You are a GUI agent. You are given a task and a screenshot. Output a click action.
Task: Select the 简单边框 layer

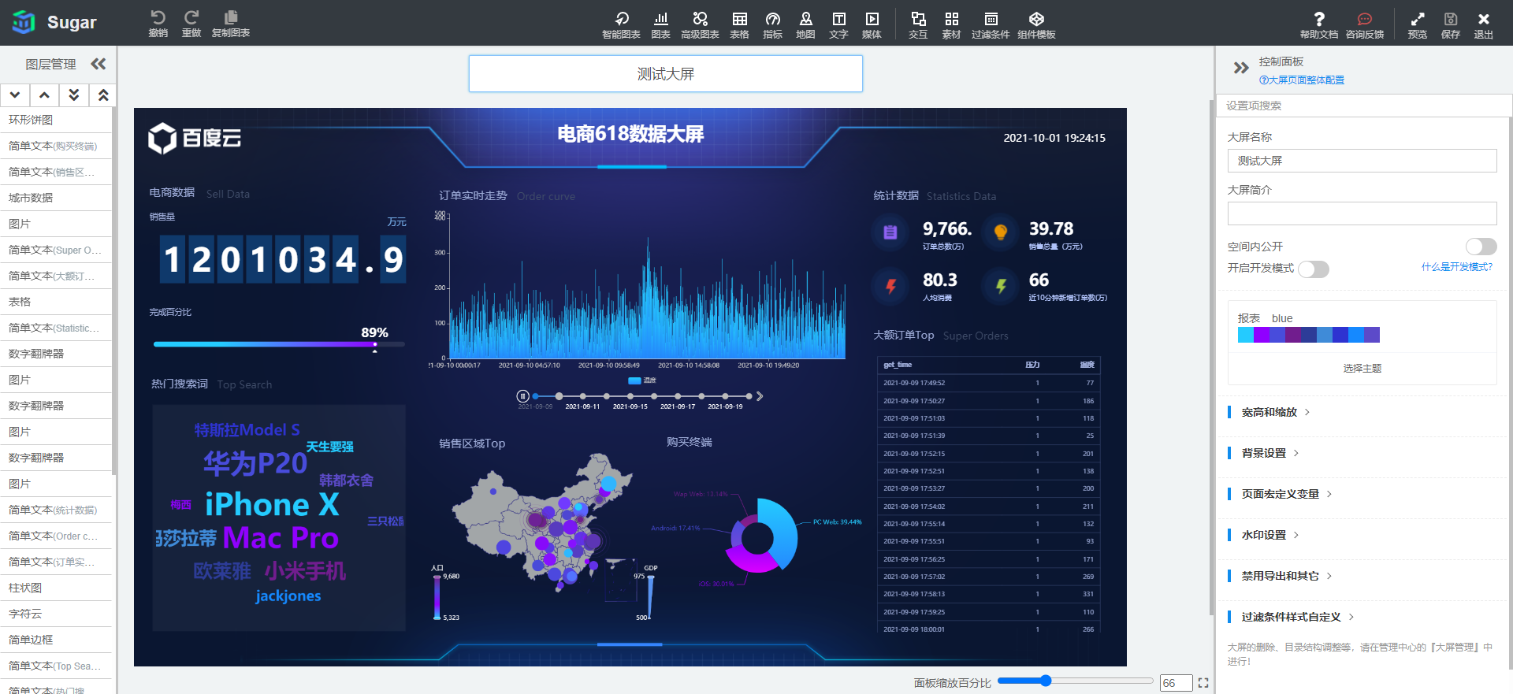tap(56, 640)
